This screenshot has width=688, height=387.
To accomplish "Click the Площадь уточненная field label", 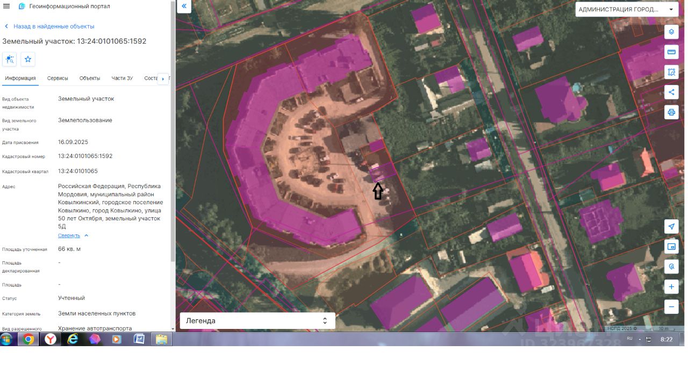I will [25, 249].
